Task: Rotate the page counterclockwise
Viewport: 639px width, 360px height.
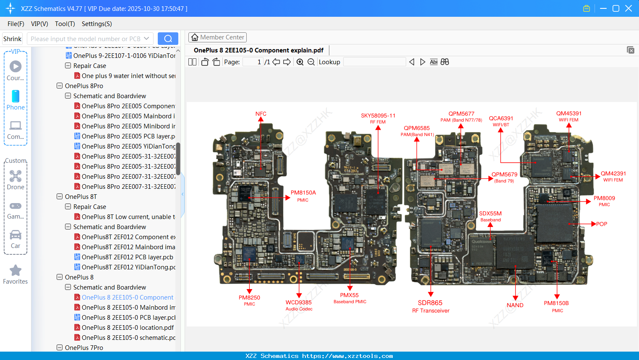Action: [204, 62]
